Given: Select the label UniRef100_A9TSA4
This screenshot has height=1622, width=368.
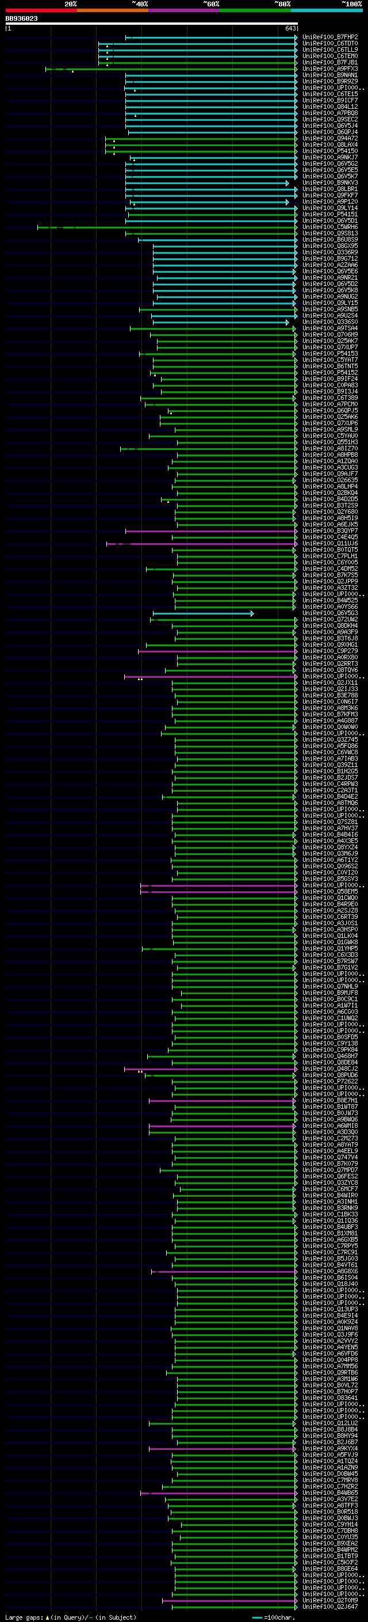Looking at the screenshot, I should coord(329,328).
